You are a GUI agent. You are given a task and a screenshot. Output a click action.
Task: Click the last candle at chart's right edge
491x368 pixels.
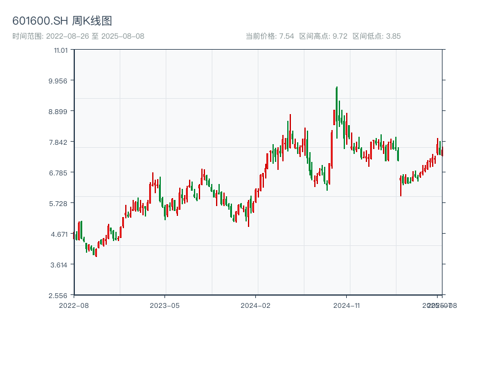(x=442, y=151)
